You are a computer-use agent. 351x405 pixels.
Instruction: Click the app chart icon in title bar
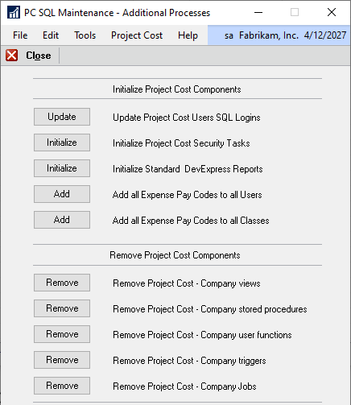coord(14,12)
